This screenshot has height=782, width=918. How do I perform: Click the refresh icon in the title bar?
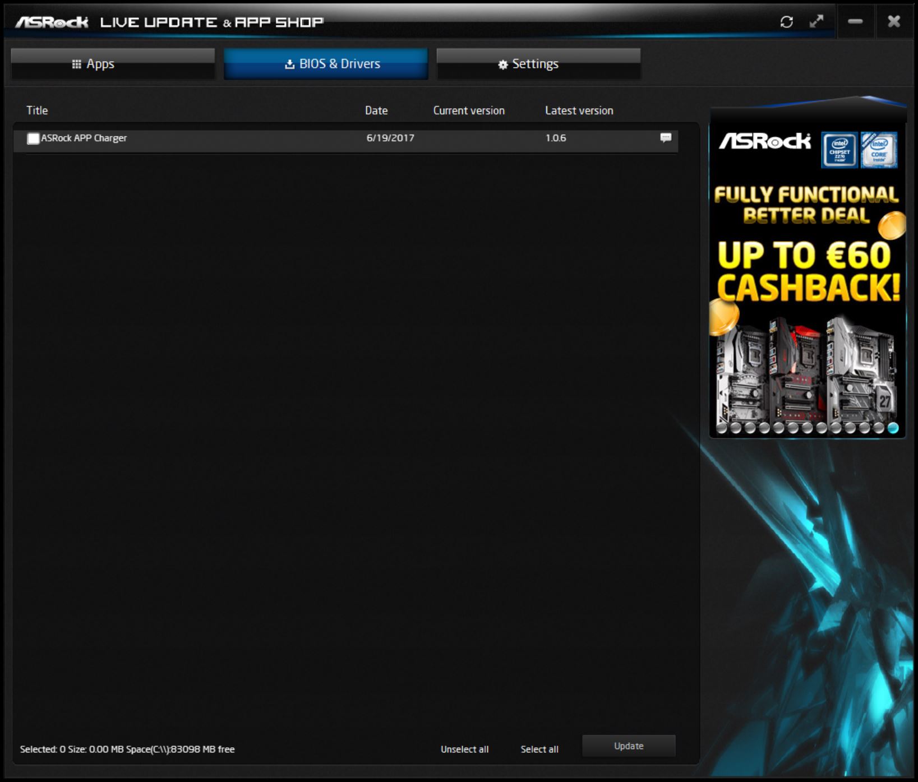click(786, 22)
